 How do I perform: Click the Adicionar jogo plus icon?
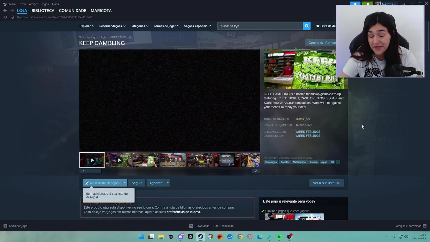(x=5, y=226)
